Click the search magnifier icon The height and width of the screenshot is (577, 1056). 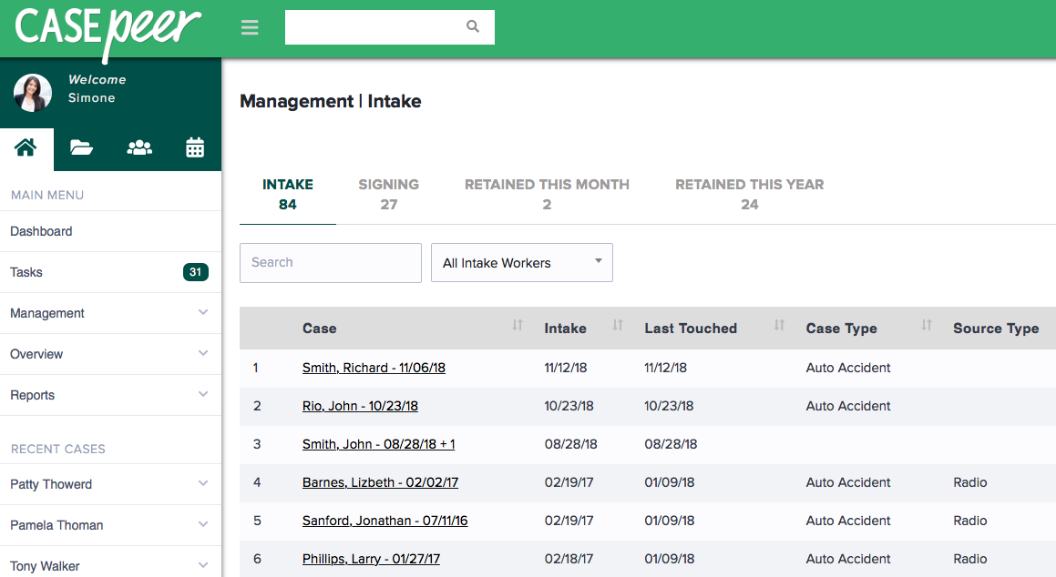[472, 26]
